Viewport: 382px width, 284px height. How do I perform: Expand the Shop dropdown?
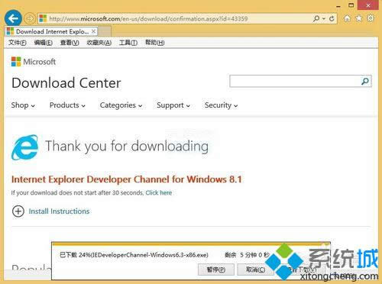click(23, 105)
